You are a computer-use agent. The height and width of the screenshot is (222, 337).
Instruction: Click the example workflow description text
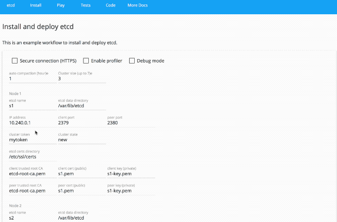pyautogui.click(x=60, y=43)
